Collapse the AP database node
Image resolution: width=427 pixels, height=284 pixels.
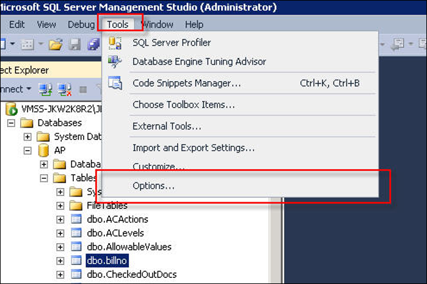(x=27, y=151)
